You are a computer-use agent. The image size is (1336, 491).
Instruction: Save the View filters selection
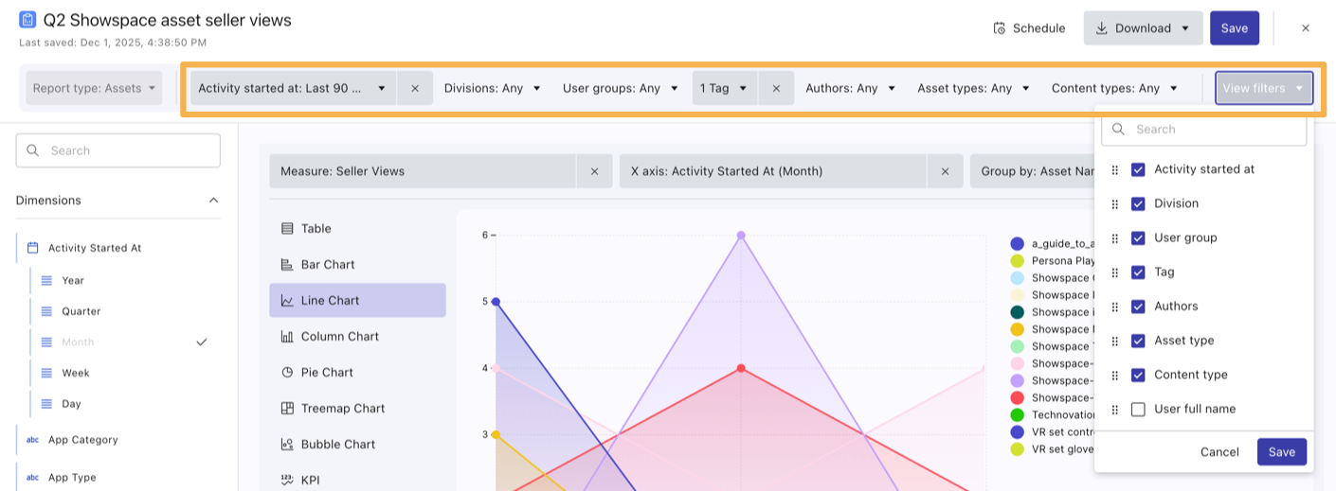point(1281,452)
